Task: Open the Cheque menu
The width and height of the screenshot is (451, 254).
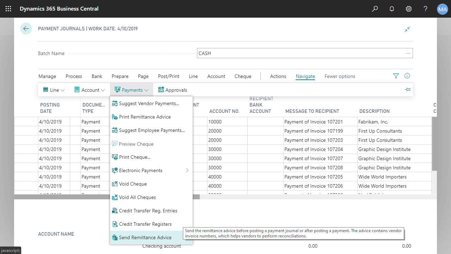Action: tap(243, 76)
